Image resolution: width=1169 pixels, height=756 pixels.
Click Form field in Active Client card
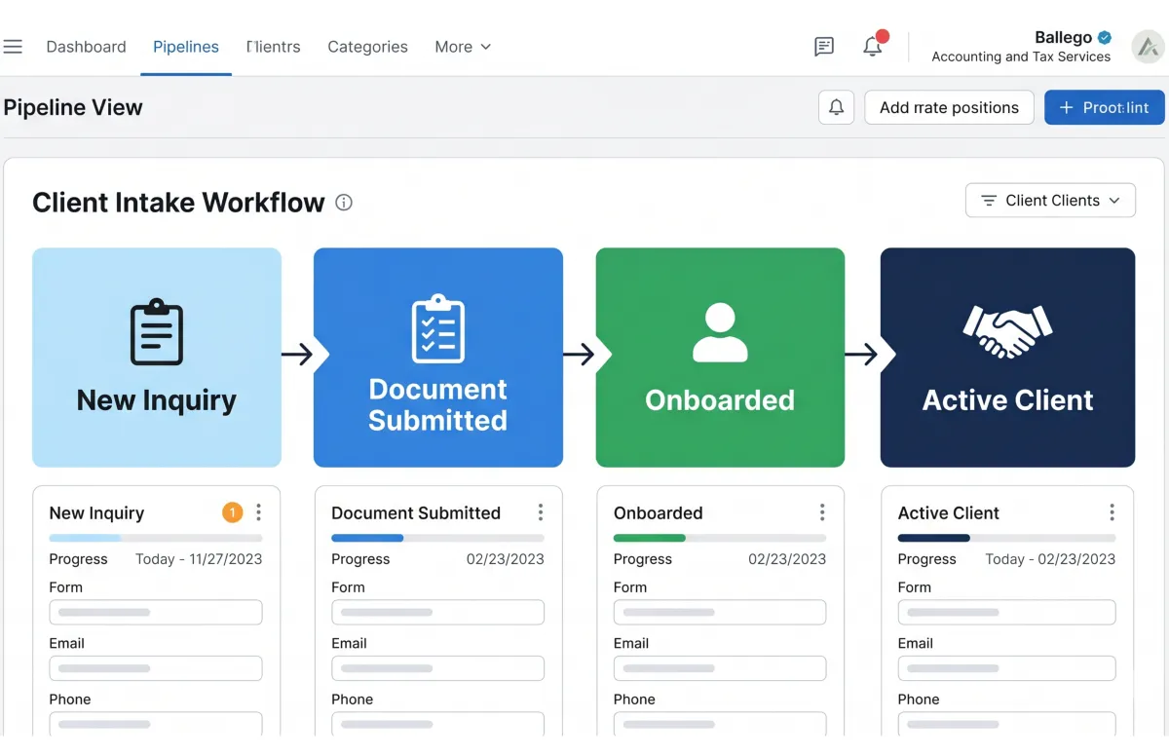tap(1006, 612)
